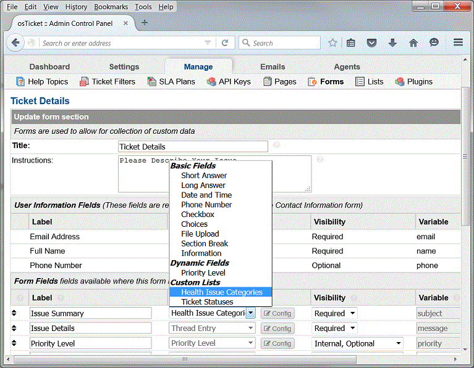This screenshot has height=368, width=474.
Task: Click the Ticket Filters icon
Action: 84,81
